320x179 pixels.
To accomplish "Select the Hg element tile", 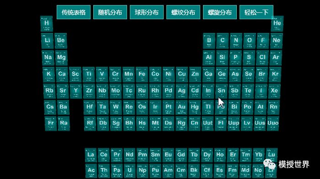I will click(x=194, y=108).
